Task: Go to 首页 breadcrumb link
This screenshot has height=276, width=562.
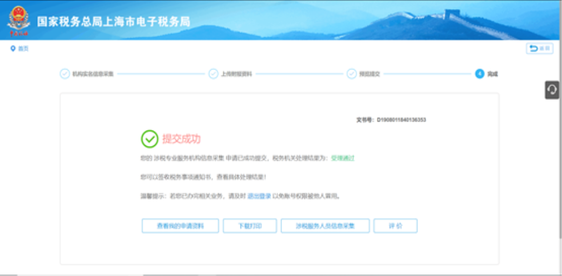Action: coord(23,48)
